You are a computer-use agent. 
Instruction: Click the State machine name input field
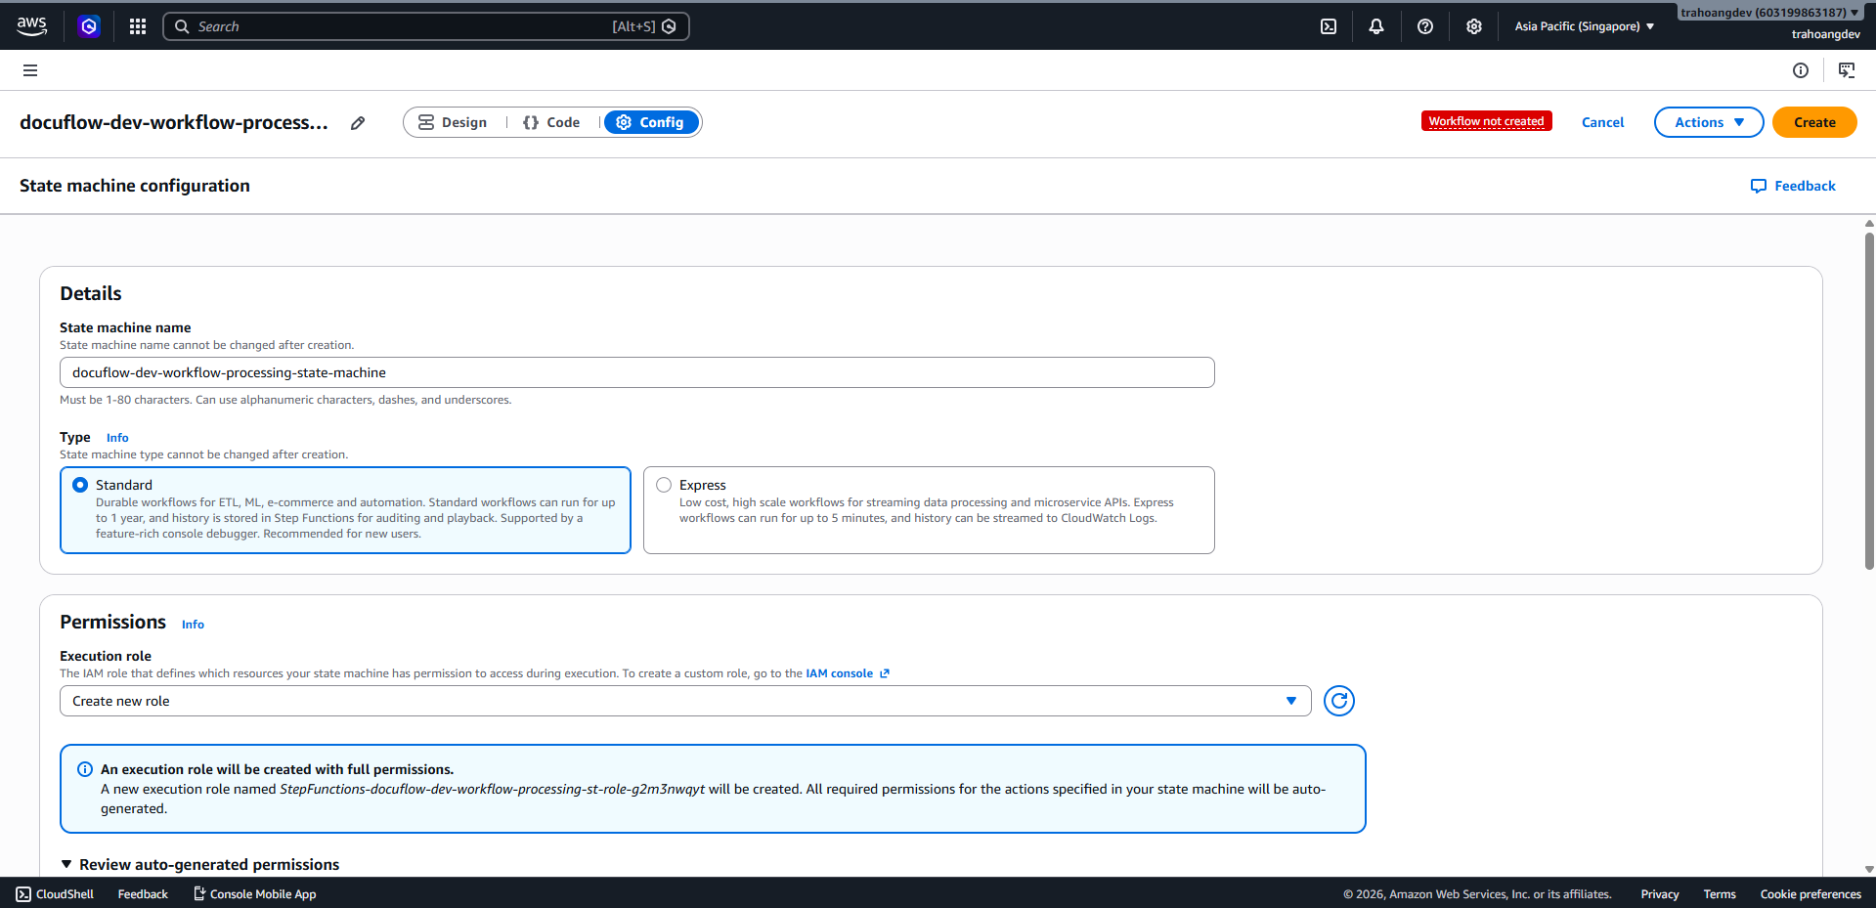pyautogui.click(x=637, y=372)
